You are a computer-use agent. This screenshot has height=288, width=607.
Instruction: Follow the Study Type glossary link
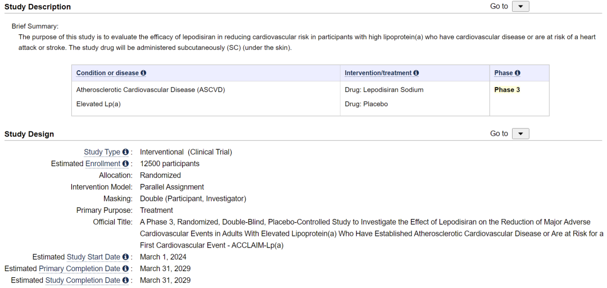tap(102, 152)
